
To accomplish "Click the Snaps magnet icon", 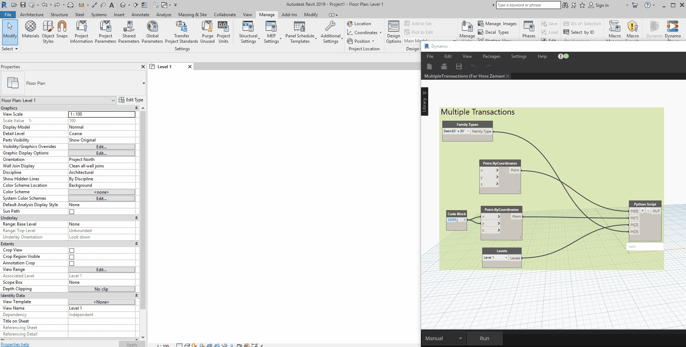I will [x=62, y=29].
